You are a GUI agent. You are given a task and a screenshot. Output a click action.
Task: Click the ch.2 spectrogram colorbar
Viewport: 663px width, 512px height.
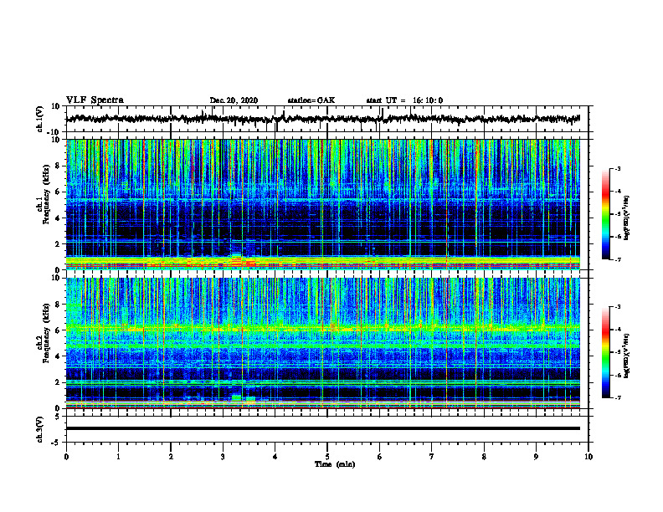(x=606, y=352)
